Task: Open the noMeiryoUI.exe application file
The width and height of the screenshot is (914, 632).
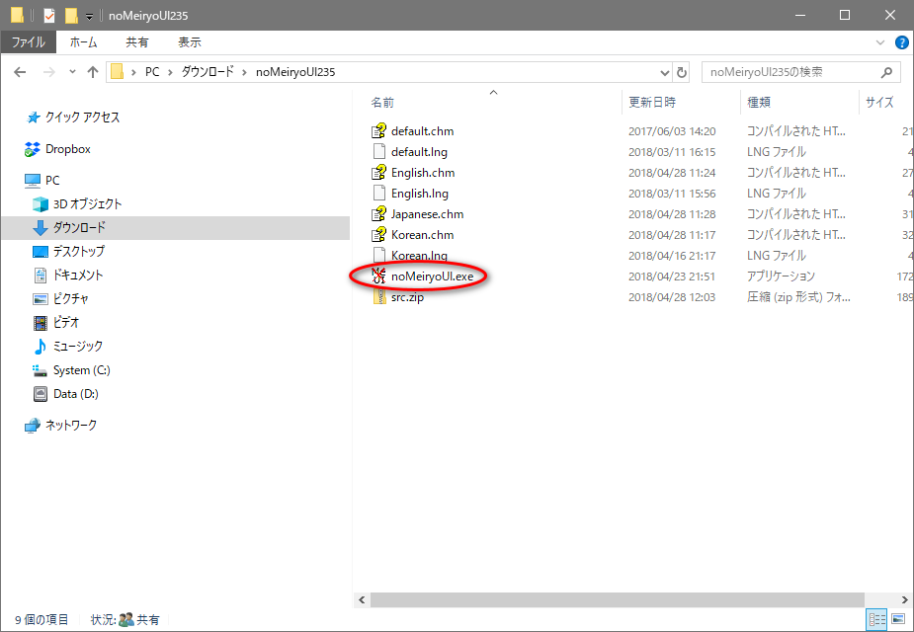Action: [x=432, y=276]
